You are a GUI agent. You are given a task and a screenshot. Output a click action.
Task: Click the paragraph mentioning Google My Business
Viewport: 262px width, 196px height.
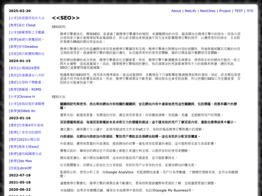tap(127, 191)
